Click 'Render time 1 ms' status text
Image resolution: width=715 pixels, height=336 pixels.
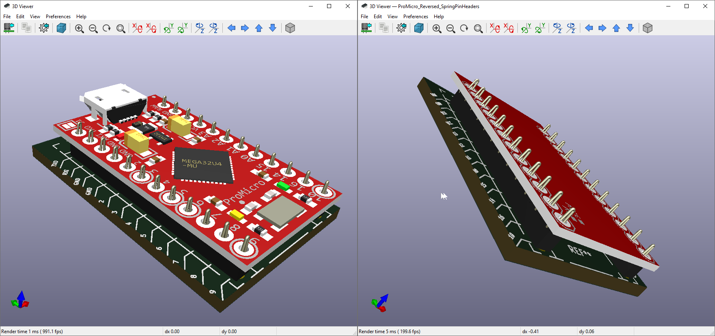32,332
